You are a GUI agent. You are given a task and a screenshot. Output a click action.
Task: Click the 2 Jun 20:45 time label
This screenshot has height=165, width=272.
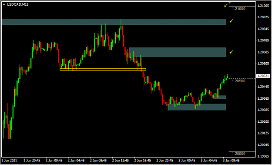[x=165, y=160]
